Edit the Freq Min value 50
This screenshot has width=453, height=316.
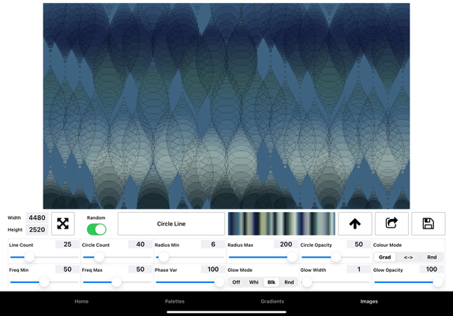tap(67, 270)
